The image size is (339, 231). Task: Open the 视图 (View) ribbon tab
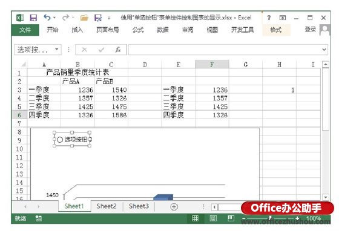[x=212, y=30]
